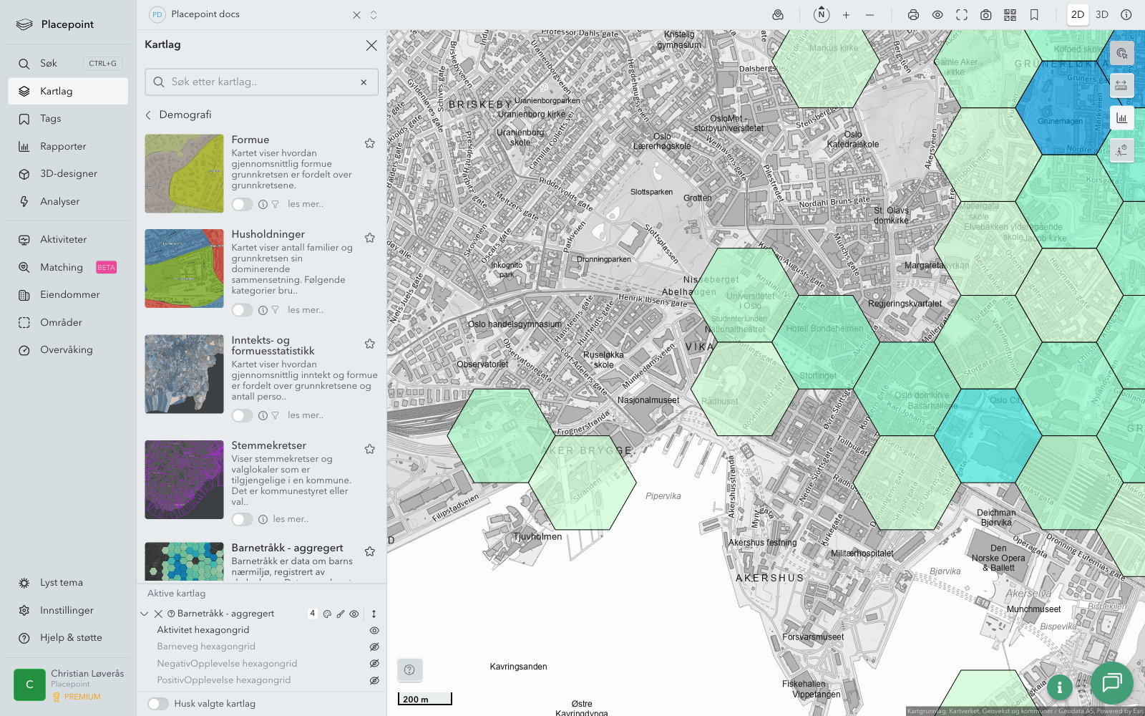Viewport: 1145px width, 716px height.
Task: Take a map screenshot with camera icon
Action: (x=985, y=15)
